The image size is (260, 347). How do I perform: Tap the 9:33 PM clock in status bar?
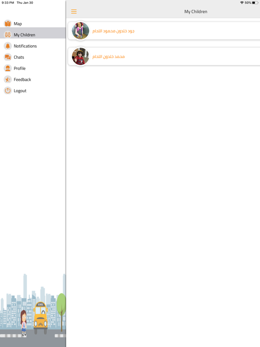click(x=8, y=3)
